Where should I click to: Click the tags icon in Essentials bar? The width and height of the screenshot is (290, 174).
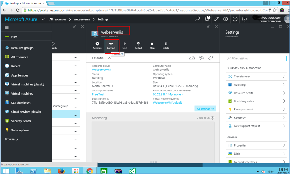coord(211,58)
